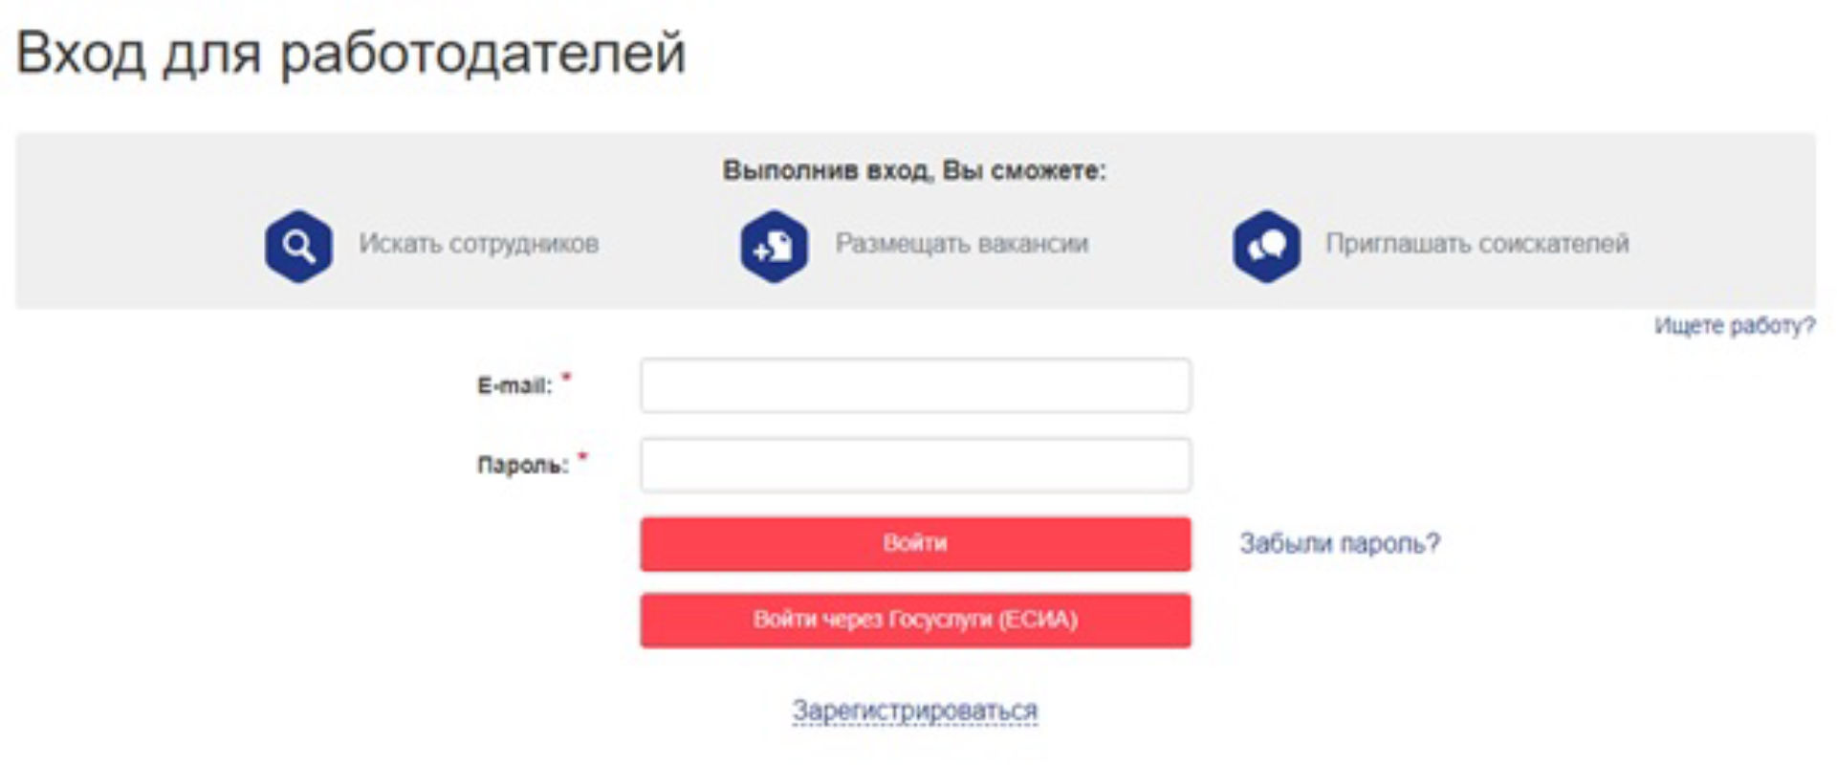The width and height of the screenshot is (1837, 765).
Task: Click the 'Вход для работодателей' heading
Action: (351, 54)
